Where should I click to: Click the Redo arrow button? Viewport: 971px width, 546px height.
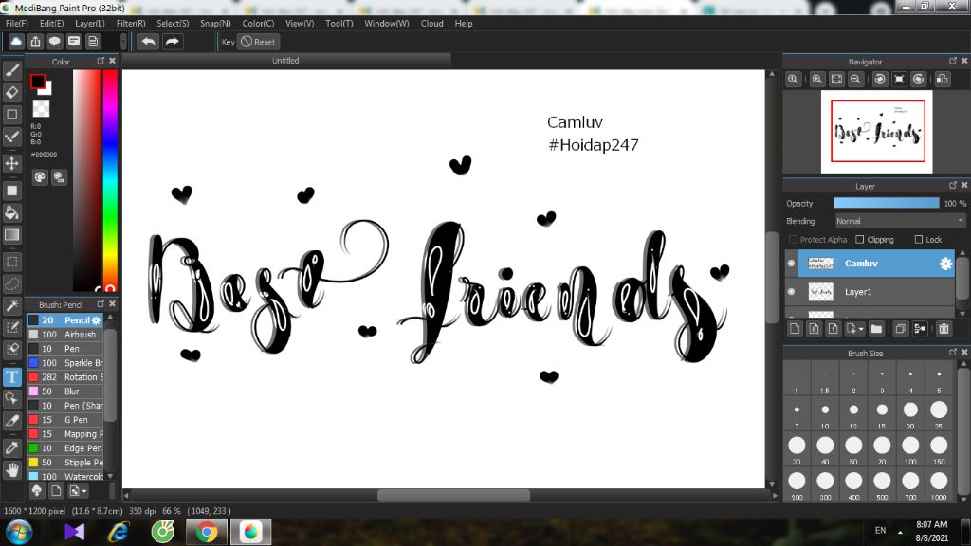[173, 42]
